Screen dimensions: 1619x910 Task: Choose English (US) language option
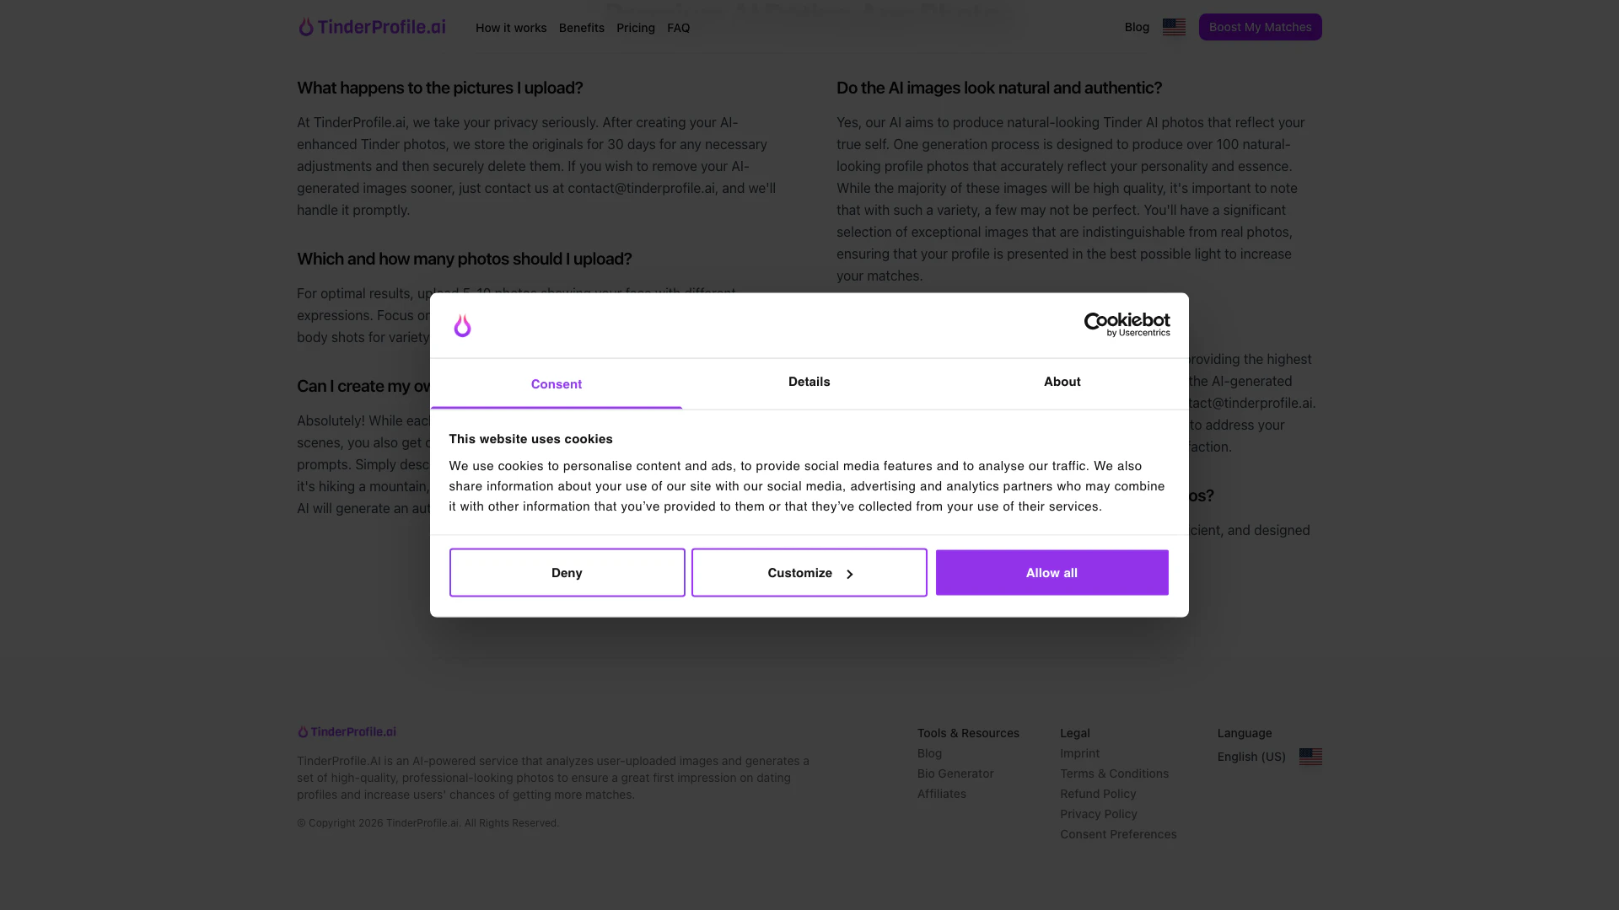click(1251, 757)
